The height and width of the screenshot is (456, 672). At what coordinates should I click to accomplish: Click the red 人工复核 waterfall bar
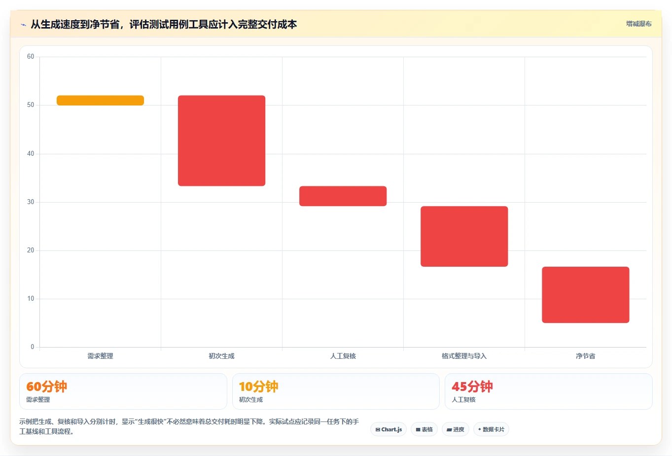point(343,196)
